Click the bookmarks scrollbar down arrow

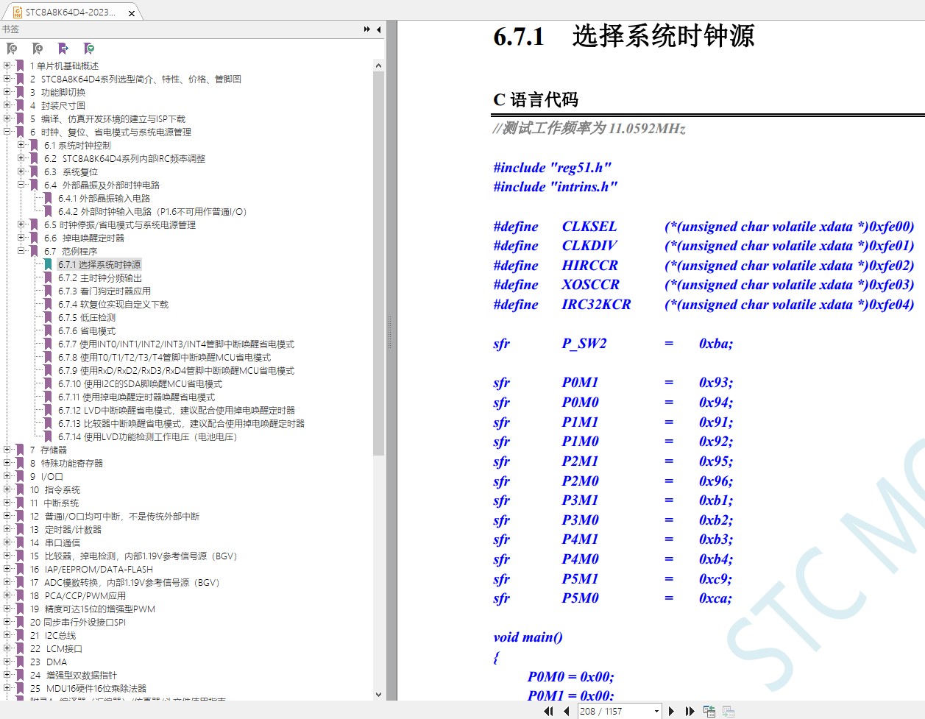point(378,694)
